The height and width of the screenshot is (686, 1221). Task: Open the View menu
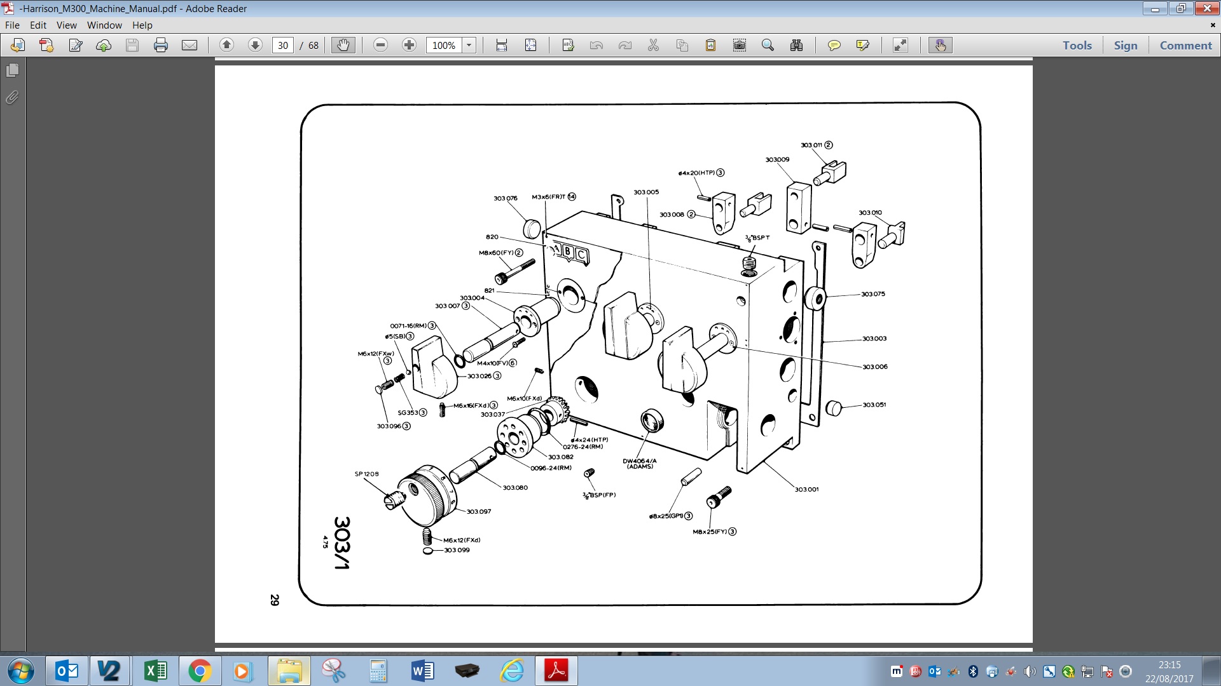point(66,25)
